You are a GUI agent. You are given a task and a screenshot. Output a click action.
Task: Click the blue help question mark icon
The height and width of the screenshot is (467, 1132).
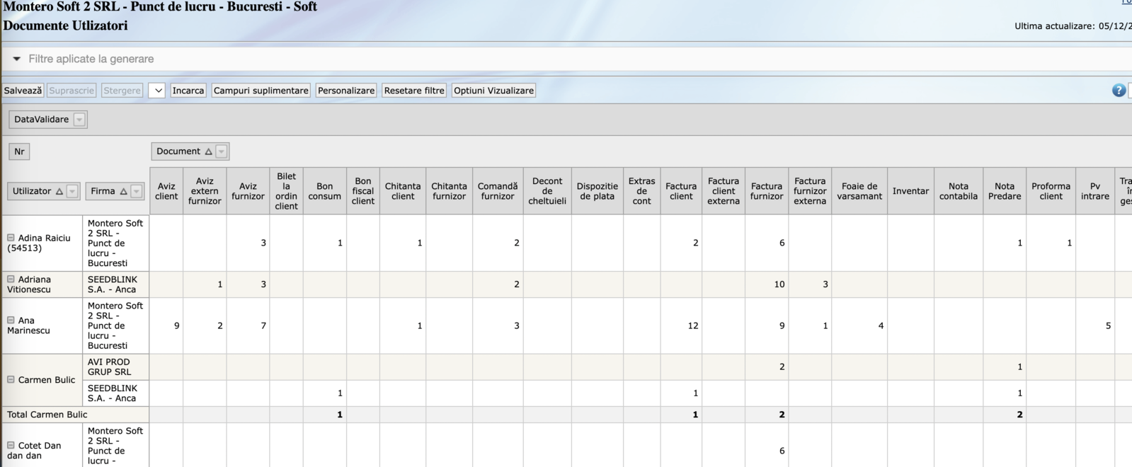coord(1119,91)
